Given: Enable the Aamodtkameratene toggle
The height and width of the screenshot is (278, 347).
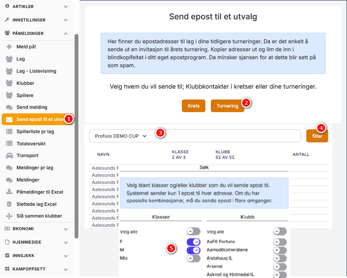Looking at the screenshot, I should pos(280,250).
